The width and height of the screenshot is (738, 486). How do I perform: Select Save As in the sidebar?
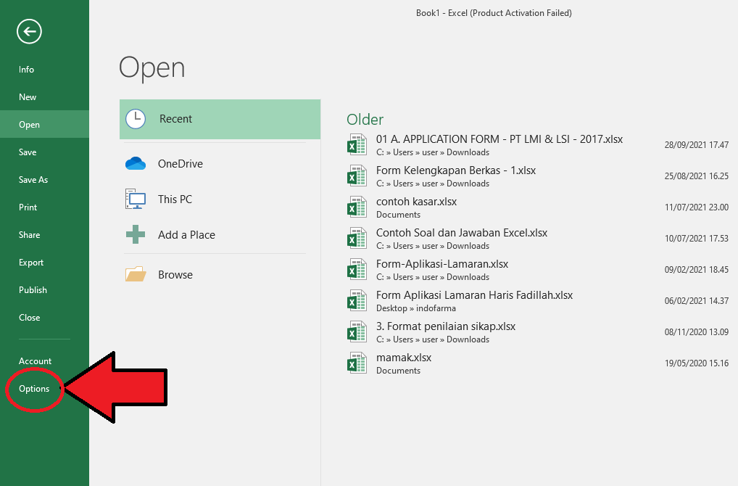coord(33,179)
